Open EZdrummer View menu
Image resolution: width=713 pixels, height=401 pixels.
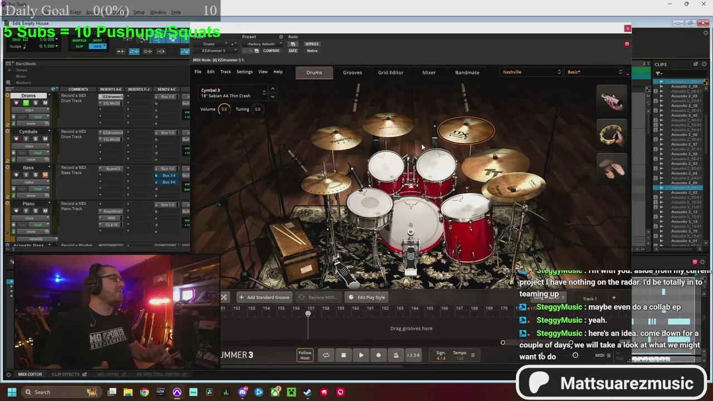(263, 72)
